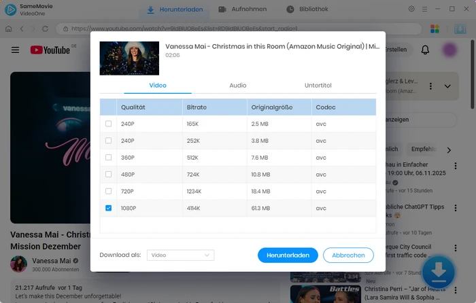
Task: Click the YouTube logo
Action: tap(50, 50)
